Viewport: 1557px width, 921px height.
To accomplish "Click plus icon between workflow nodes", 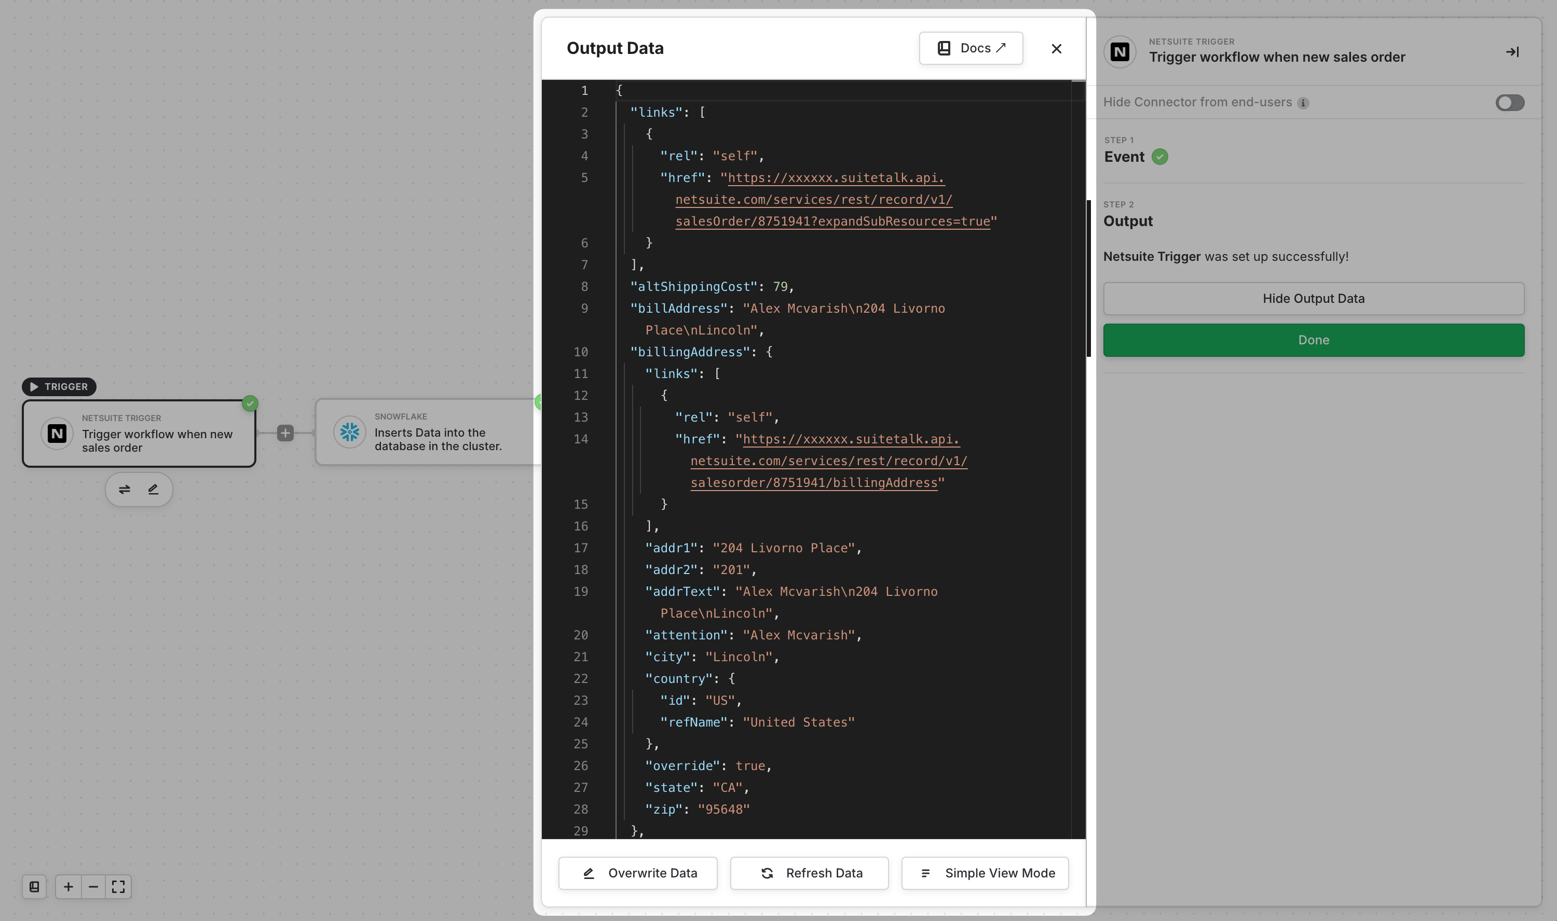I will tap(285, 433).
